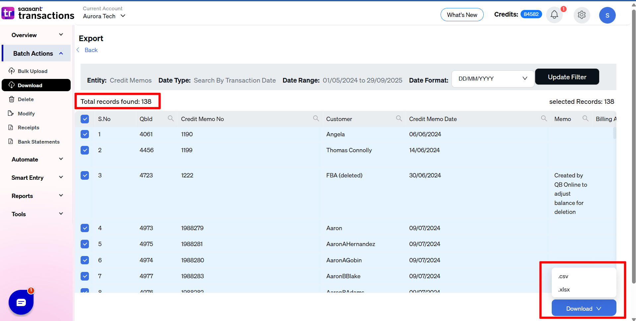The image size is (636, 321).
Task: Uncheck the FBA (deleted) record checkbox
Action: pyautogui.click(x=85, y=175)
